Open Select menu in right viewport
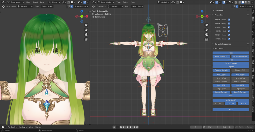The image size is (255, 132). coord(125,2)
